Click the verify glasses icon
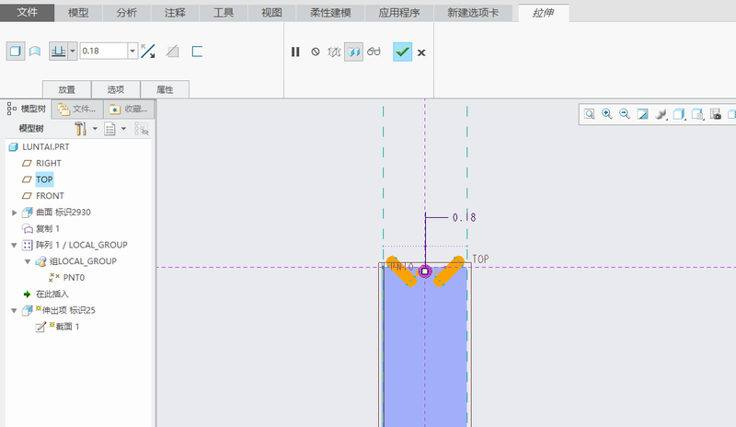 pyautogui.click(x=374, y=52)
